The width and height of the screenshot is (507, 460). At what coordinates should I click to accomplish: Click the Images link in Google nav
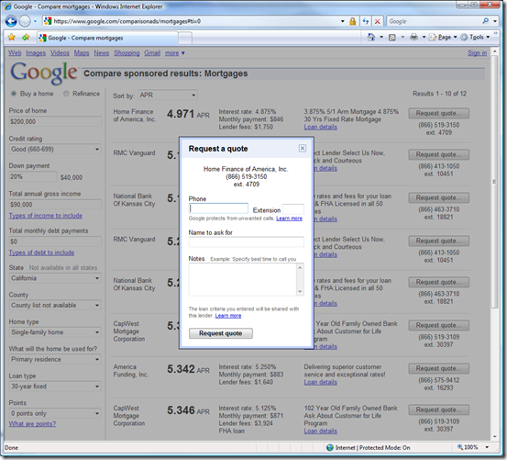[x=36, y=52]
